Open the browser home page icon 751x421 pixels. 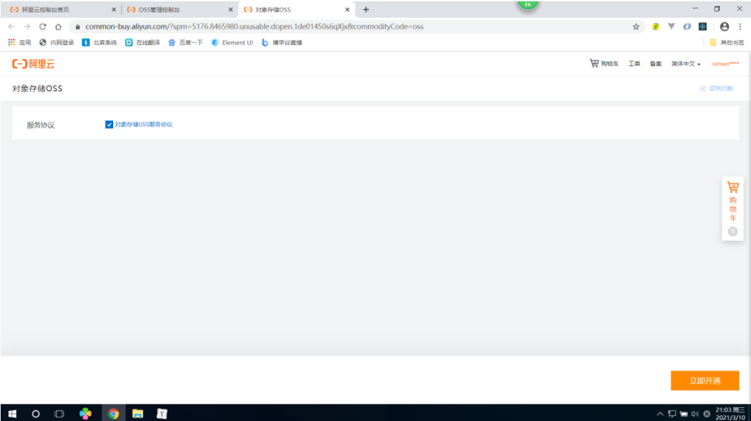tap(58, 27)
